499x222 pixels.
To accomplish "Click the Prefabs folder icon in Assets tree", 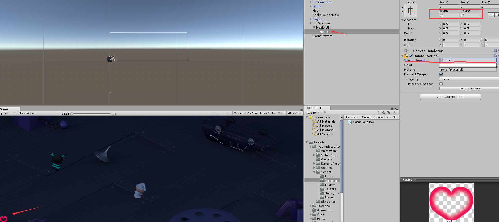I will click(x=318, y=159).
